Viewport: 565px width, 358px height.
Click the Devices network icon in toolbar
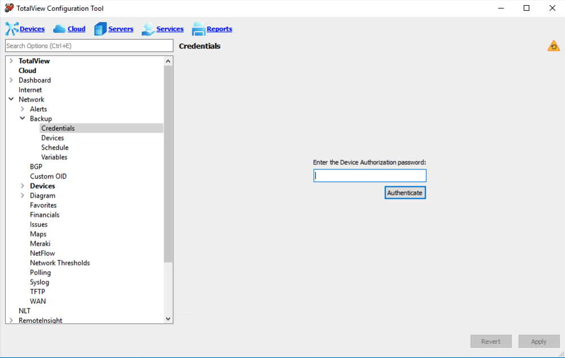point(11,29)
